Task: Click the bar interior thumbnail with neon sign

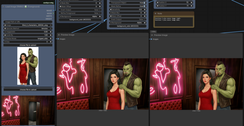Action: pyautogui.click(x=28, y=110)
